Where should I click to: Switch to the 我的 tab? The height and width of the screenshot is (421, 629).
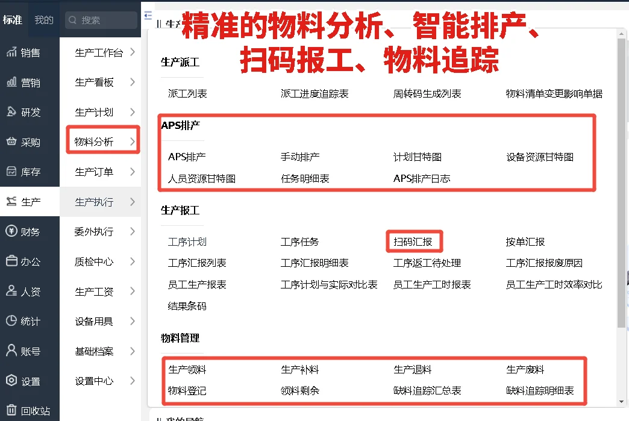click(x=43, y=19)
